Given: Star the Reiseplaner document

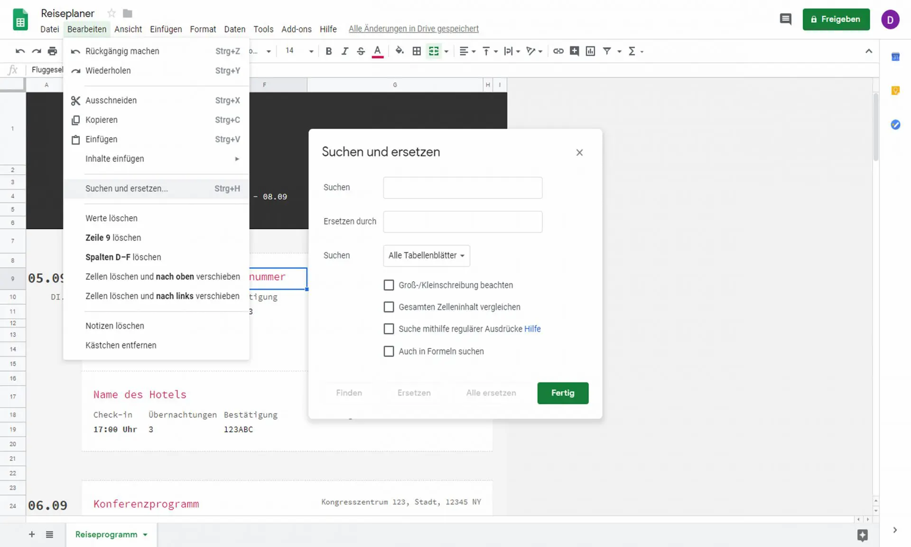Looking at the screenshot, I should point(112,13).
